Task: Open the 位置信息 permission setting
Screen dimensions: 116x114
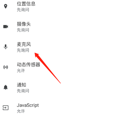Action: (x=58, y=7)
